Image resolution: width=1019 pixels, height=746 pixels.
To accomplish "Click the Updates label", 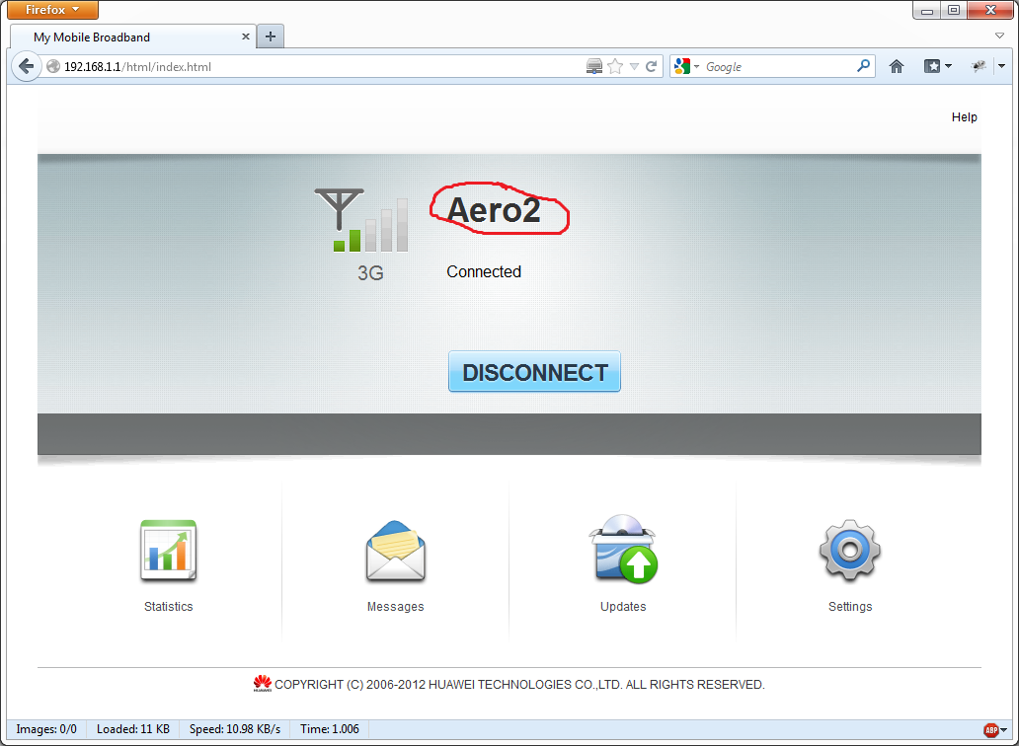I will point(623,607).
